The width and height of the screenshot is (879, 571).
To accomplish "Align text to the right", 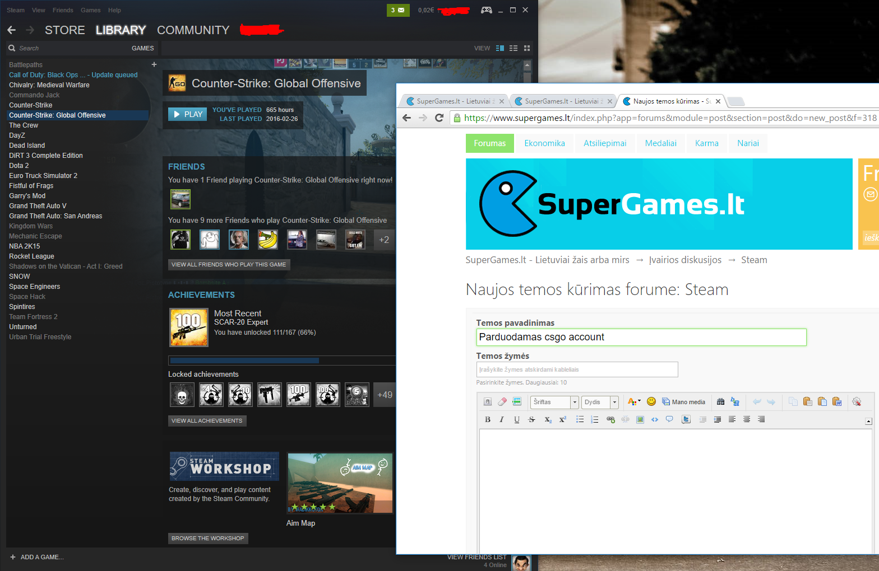I will tap(761, 419).
